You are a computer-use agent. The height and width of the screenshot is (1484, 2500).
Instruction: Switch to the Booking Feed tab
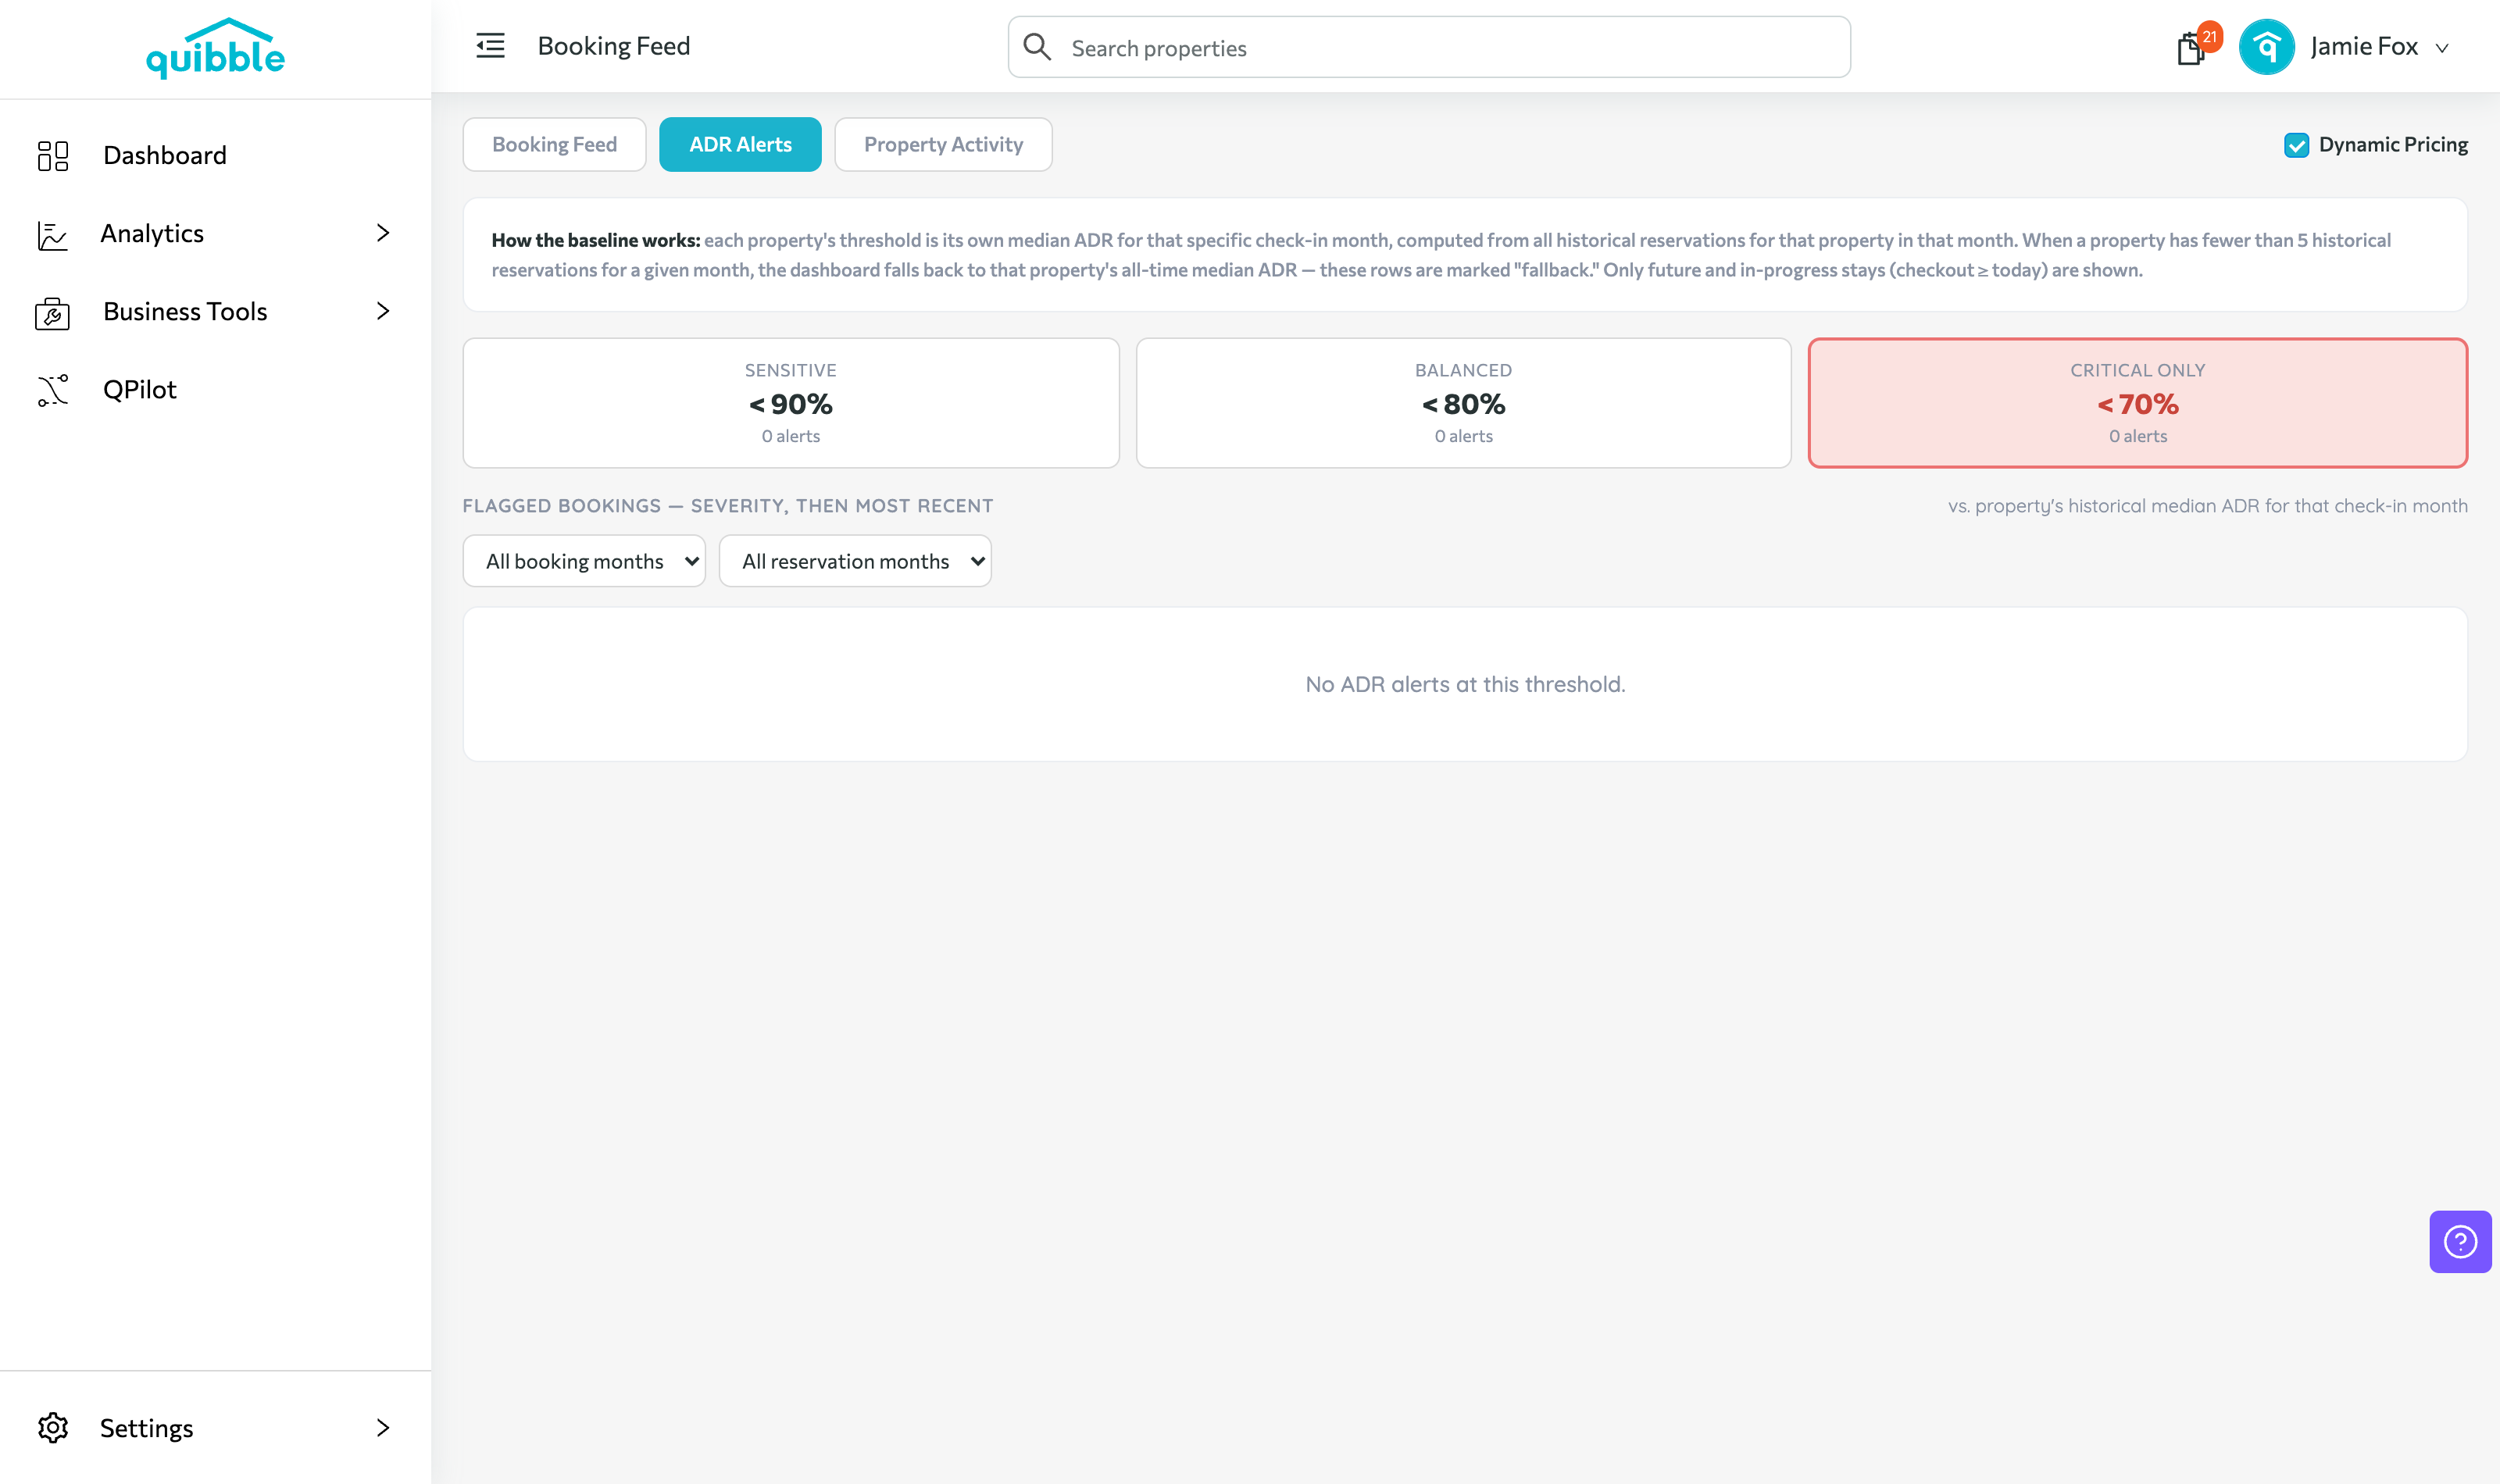coord(554,144)
